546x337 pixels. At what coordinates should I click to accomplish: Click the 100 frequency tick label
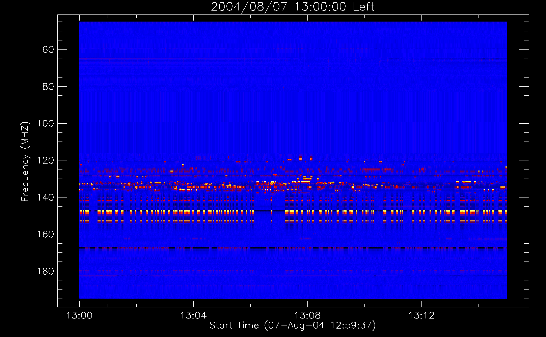click(45, 123)
